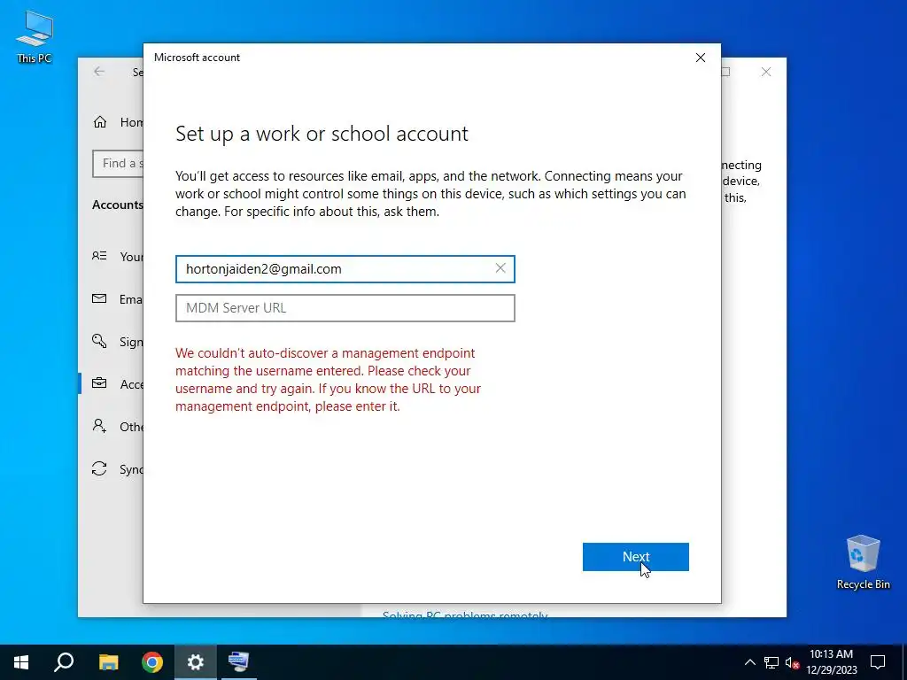Click the Next button in the dialog
This screenshot has height=680, width=907.
635,556
